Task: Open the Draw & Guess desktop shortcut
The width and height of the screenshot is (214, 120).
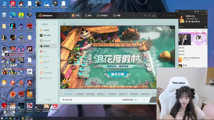Action: pos(4,96)
